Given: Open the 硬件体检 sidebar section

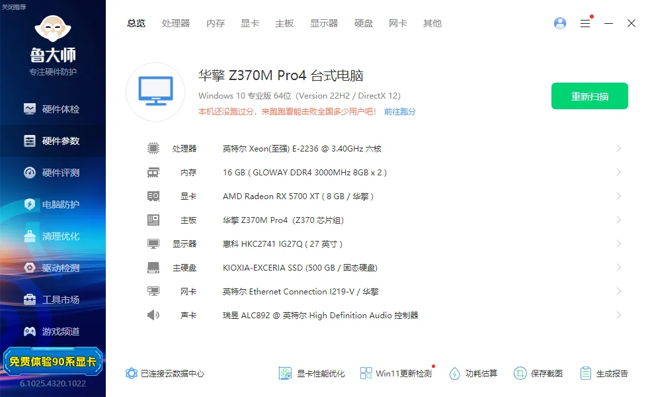Looking at the screenshot, I should (52, 109).
